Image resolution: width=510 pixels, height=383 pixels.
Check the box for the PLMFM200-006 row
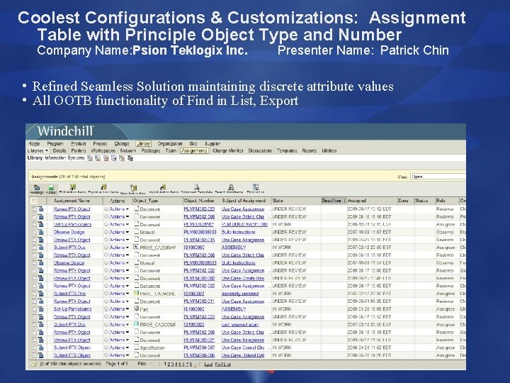[34, 355]
